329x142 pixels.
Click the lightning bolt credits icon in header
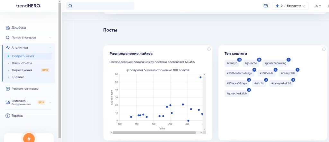[277, 6]
